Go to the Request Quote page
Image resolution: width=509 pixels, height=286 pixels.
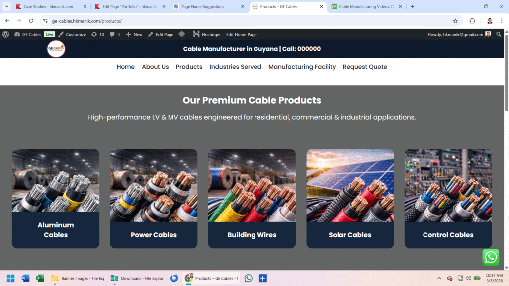(365, 67)
